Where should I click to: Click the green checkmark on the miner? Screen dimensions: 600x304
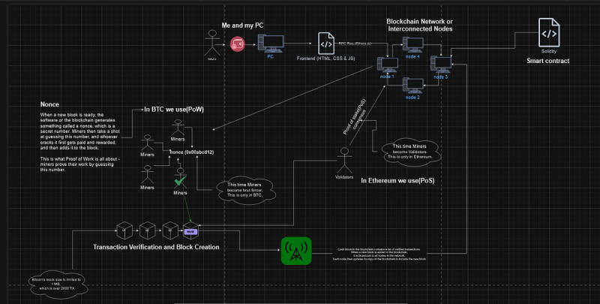[x=180, y=182]
